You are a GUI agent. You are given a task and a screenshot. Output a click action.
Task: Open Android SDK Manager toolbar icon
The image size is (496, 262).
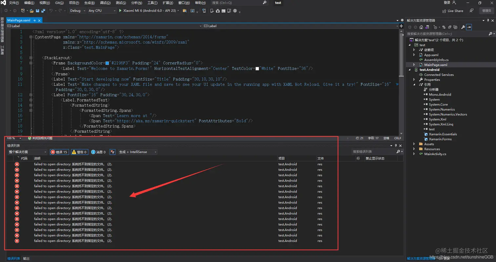point(217,11)
